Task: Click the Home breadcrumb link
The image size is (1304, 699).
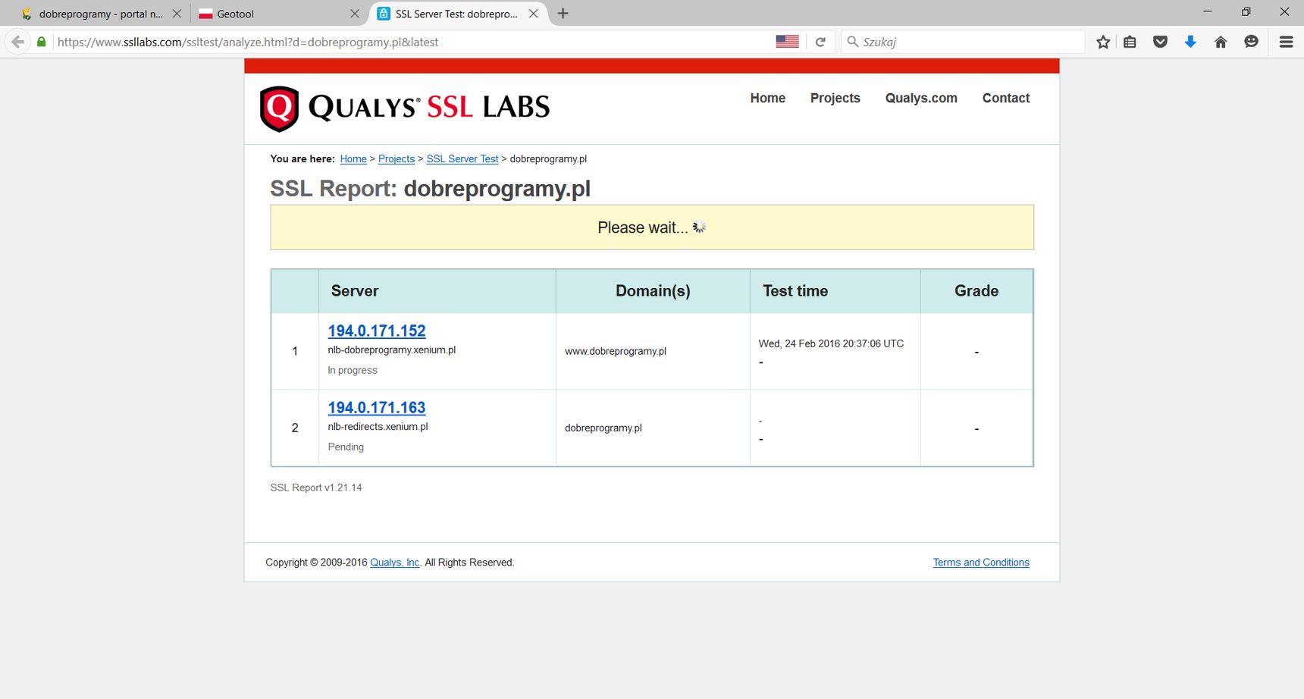Action: (353, 158)
